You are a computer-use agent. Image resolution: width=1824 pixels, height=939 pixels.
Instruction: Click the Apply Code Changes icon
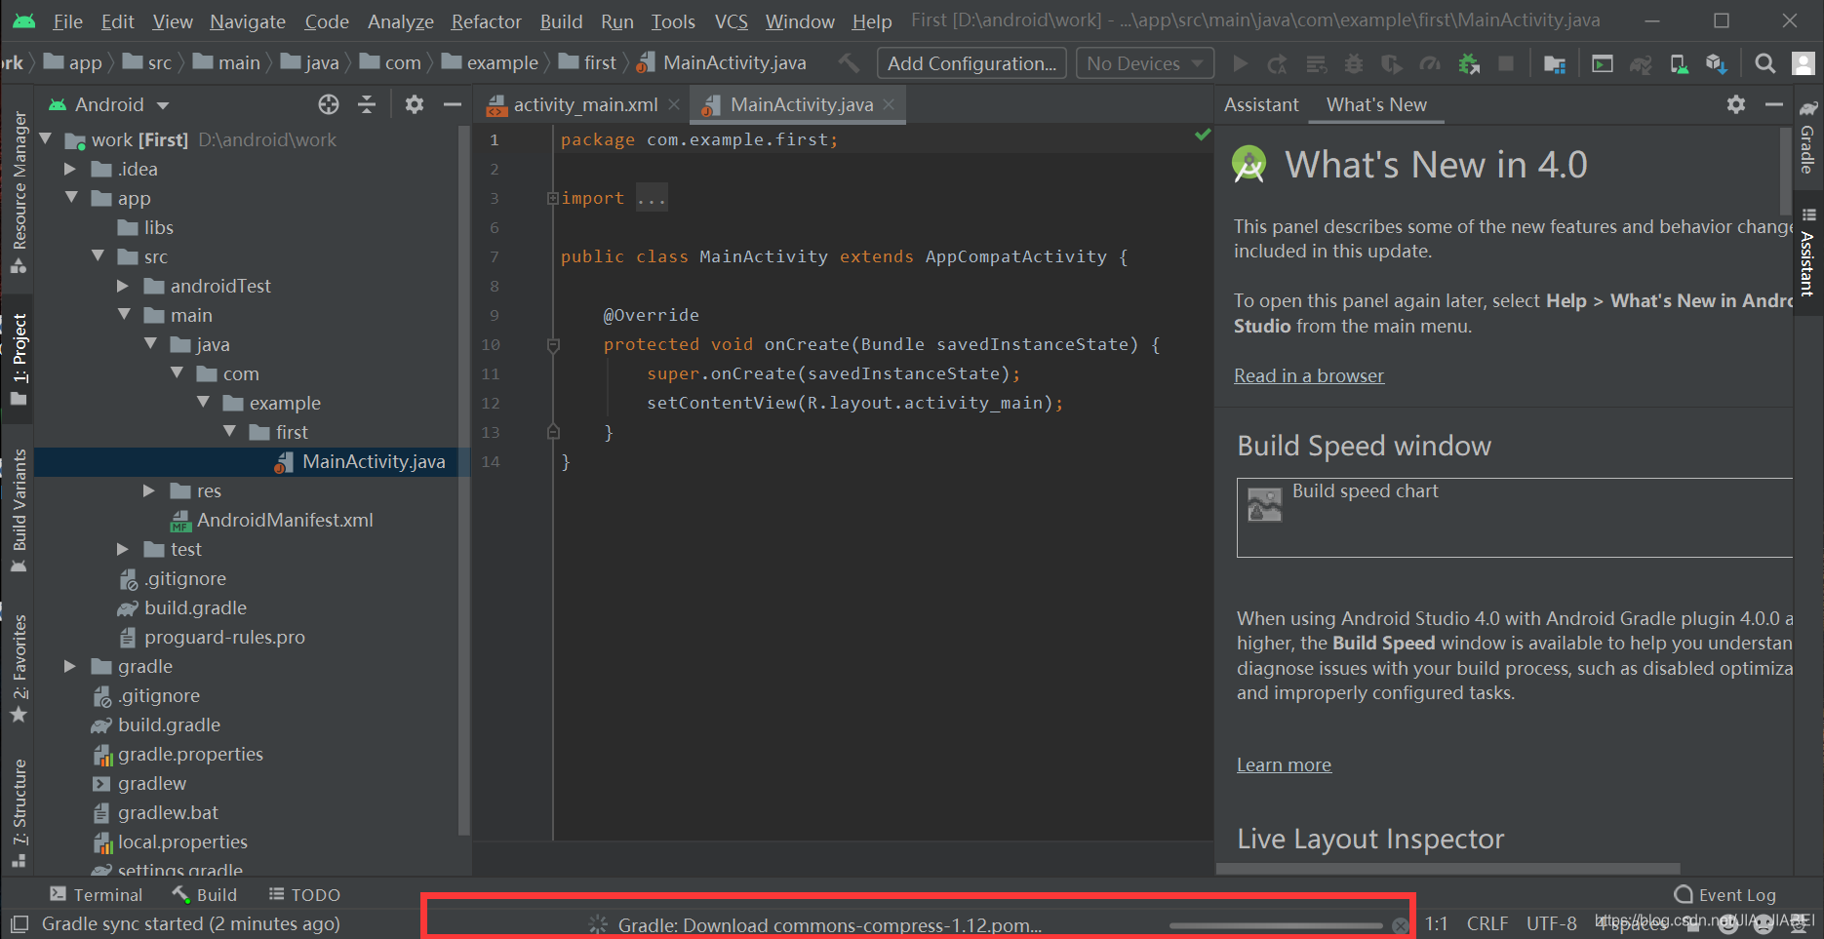[x=1316, y=63]
